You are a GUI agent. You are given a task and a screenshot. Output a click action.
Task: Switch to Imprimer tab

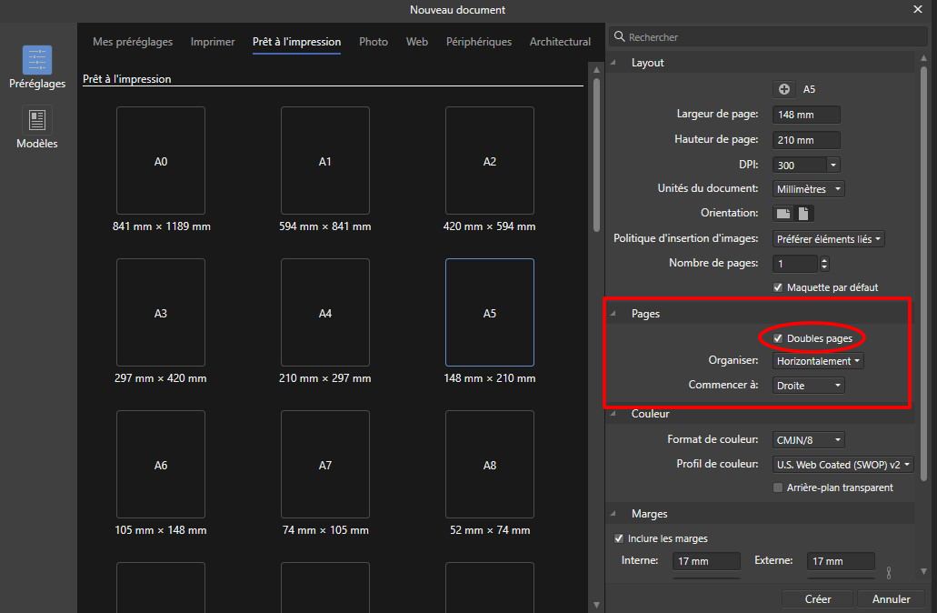tap(213, 42)
